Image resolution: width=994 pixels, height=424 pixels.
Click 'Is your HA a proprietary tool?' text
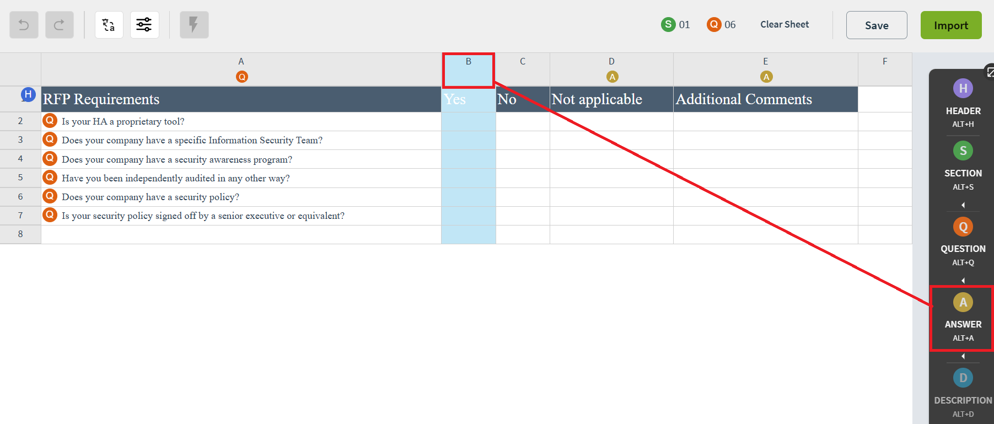(x=123, y=121)
